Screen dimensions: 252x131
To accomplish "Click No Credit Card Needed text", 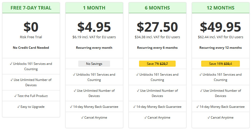I will (x=31, y=48).
